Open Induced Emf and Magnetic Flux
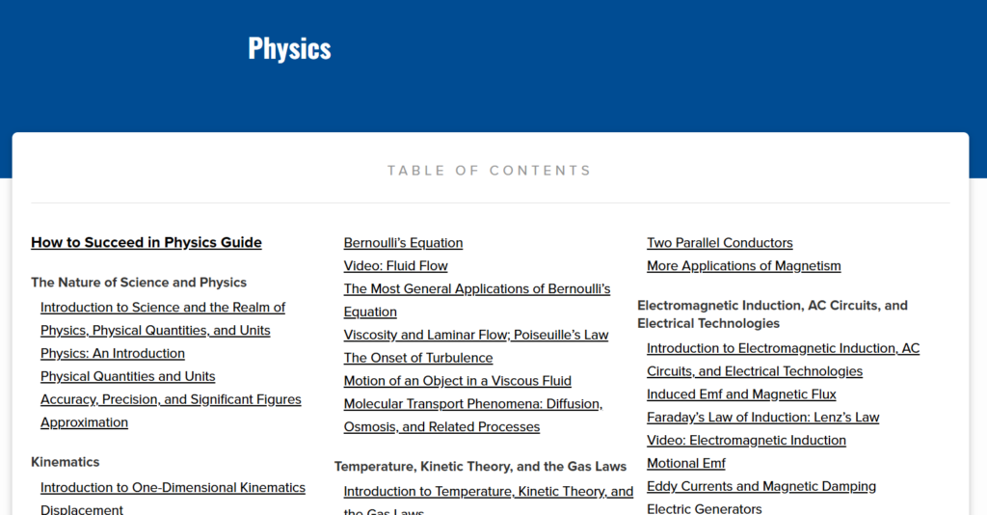The height and width of the screenshot is (515, 987). (x=741, y=394)
